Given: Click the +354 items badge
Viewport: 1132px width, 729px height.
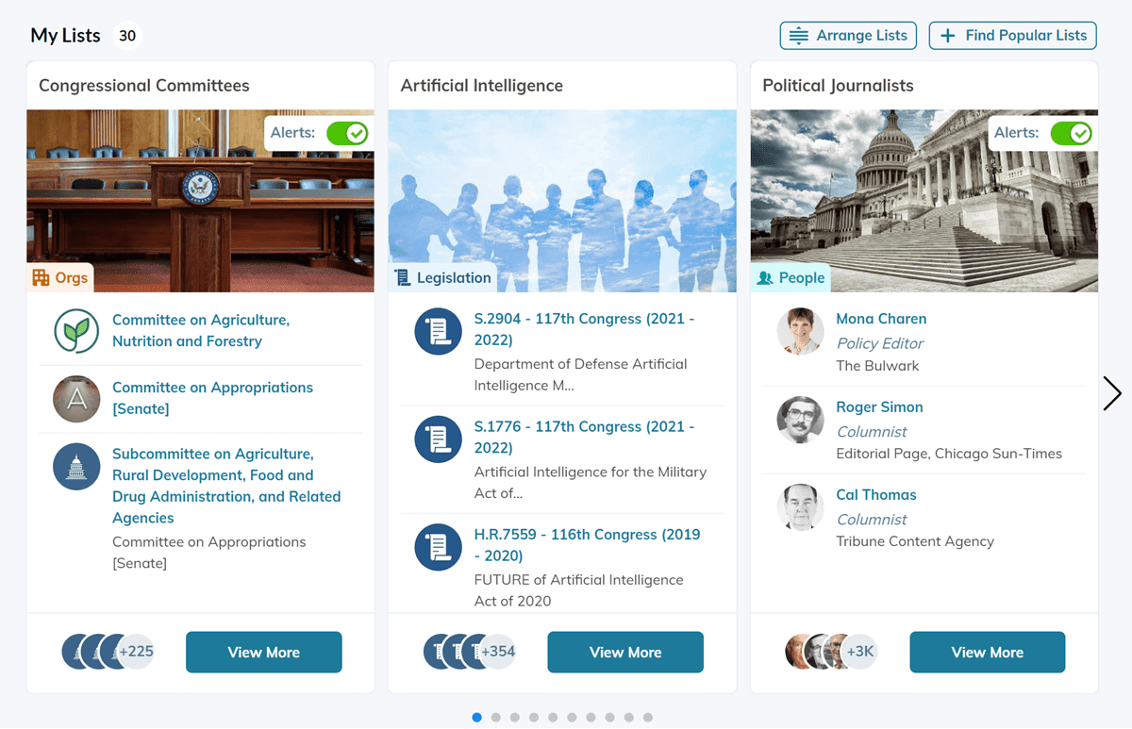Looking at the screenshot, I should click(497, 652).
